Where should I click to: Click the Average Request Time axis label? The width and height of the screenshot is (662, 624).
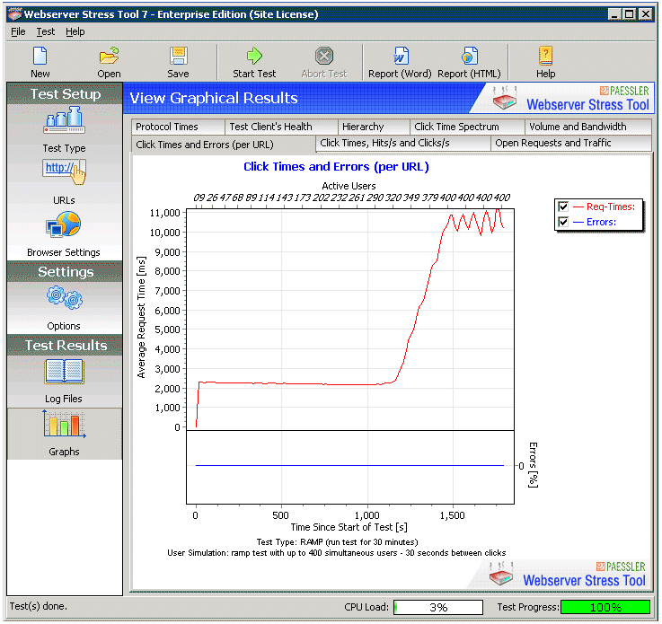141,317
